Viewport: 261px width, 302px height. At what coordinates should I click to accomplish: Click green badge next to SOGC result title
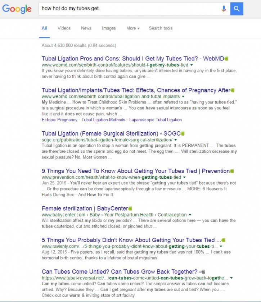pos(183,133)
